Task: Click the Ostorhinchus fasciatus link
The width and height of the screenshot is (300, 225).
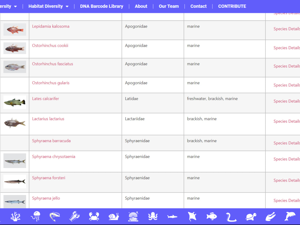Action: 52,64
